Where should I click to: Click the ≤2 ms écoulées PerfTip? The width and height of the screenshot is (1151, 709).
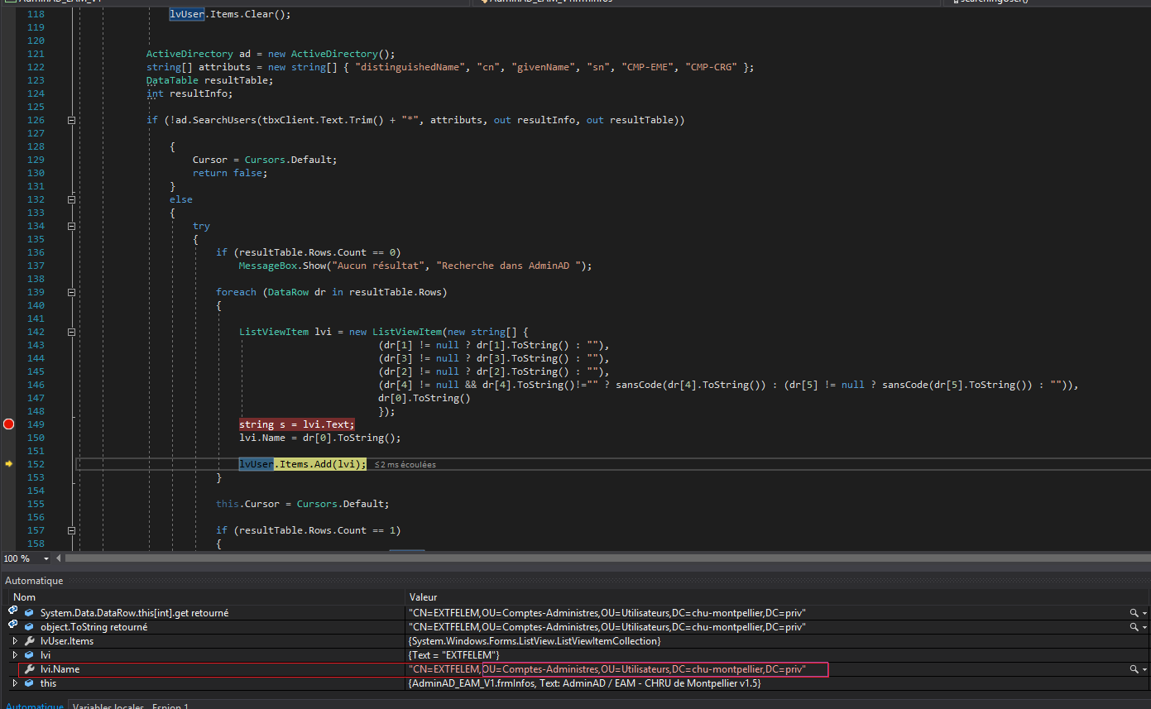pos(405,465)
